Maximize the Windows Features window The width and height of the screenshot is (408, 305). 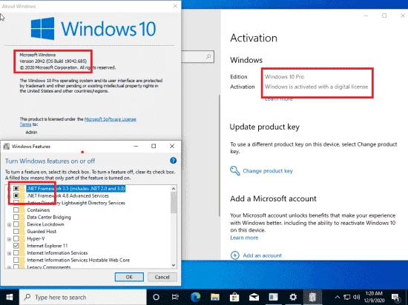[x=154, y=146]
